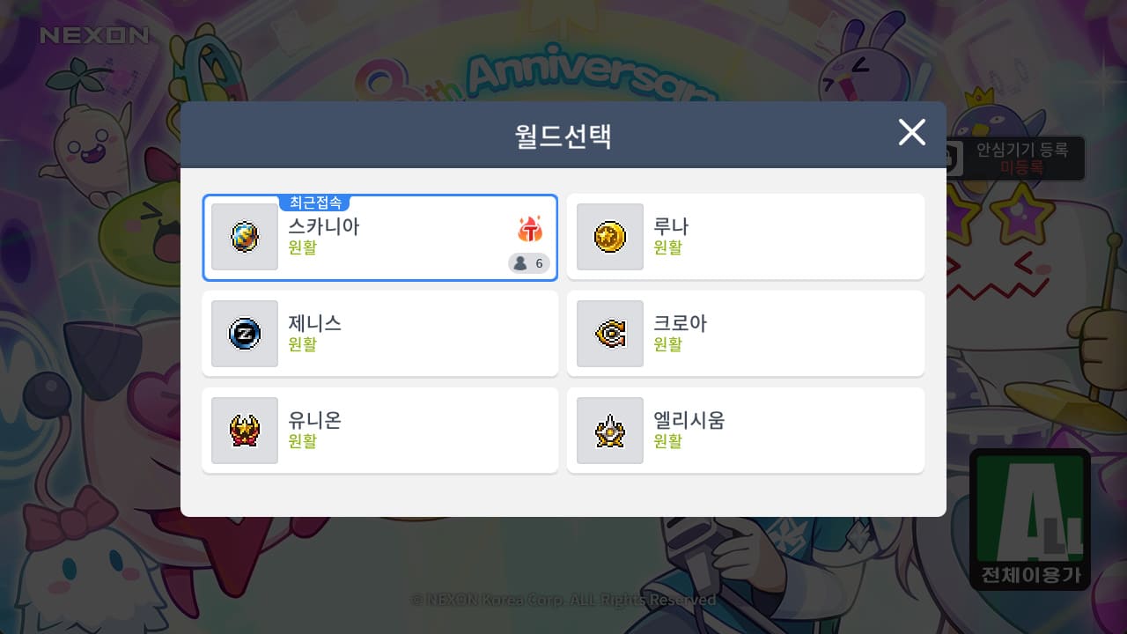Click the 최근접속 tag on 스카니아
Screen dimensions: 1127x634
tap(316, 203)
